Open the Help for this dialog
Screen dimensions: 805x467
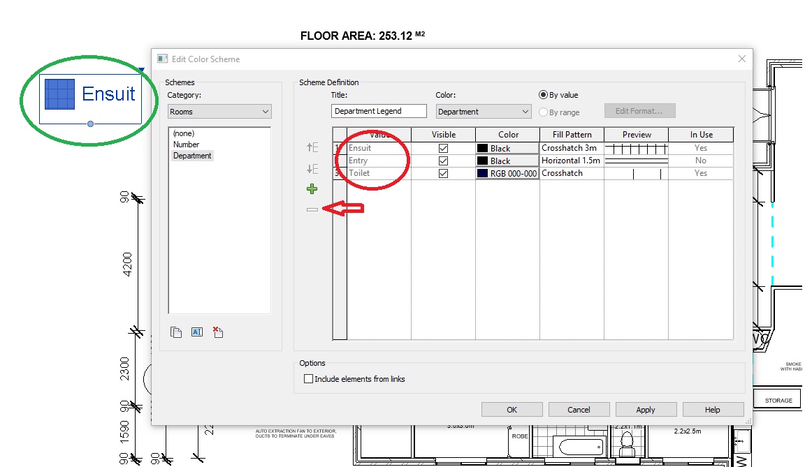click(713, 409)
